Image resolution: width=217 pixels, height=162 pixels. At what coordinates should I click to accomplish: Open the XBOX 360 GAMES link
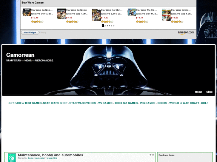click(126, 103)
